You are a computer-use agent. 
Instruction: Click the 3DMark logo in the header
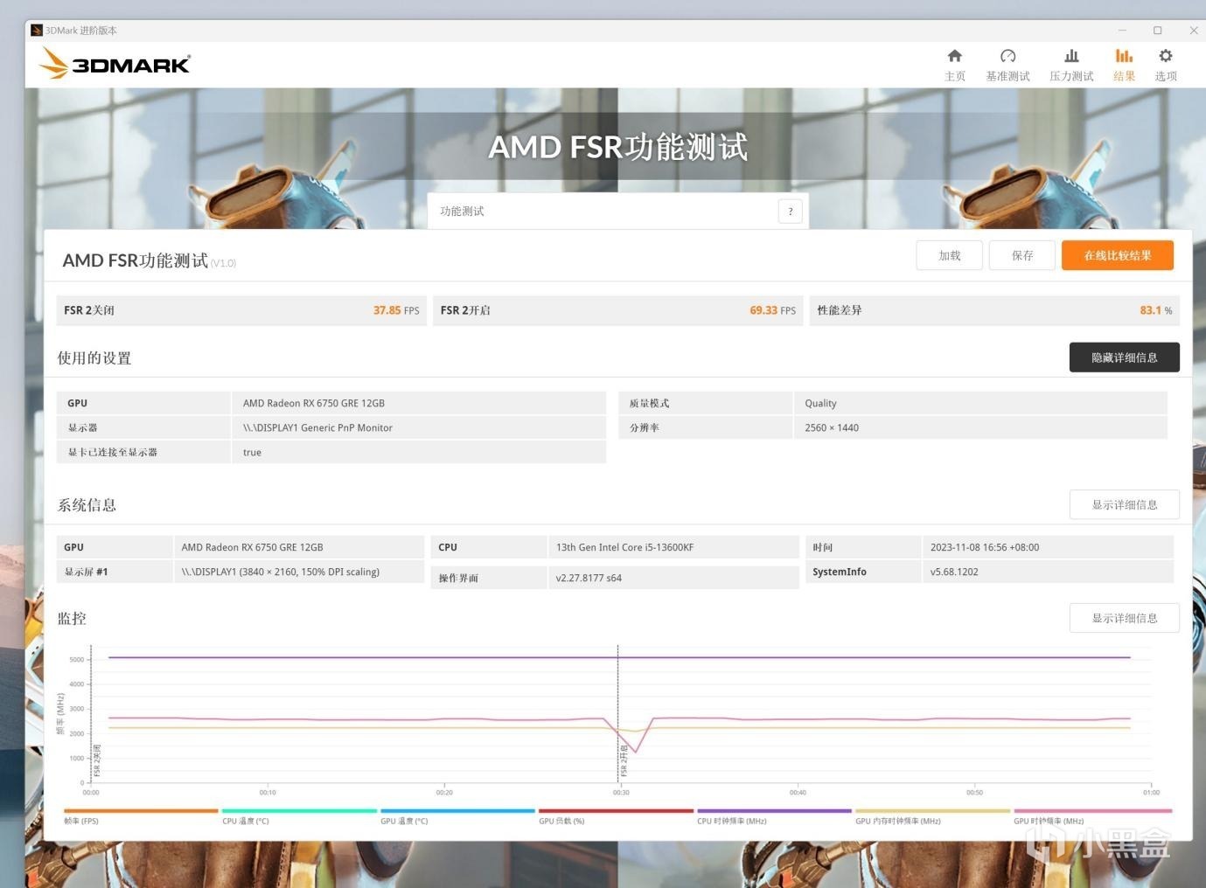[115, 63]
